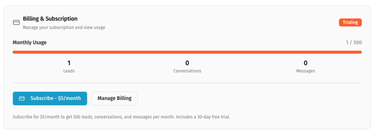
Task: Select the Billing & Subscription heading
Action: click(50, 19)
